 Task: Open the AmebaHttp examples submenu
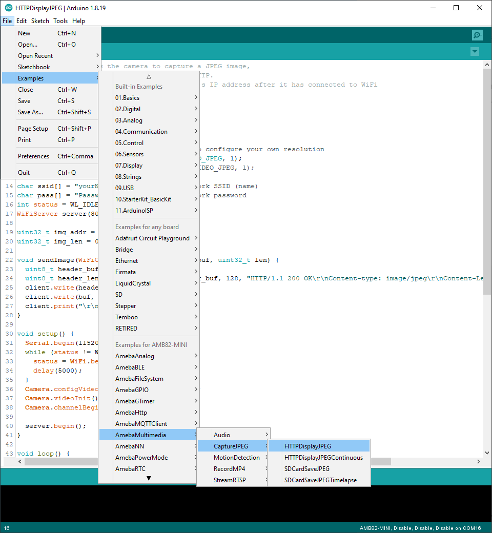pyautogui.click(x=149, y=412)
